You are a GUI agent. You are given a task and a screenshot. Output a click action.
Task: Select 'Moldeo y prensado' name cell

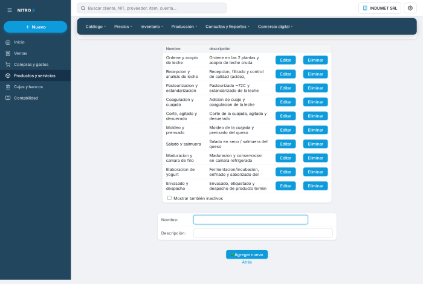tap(175, 130)
